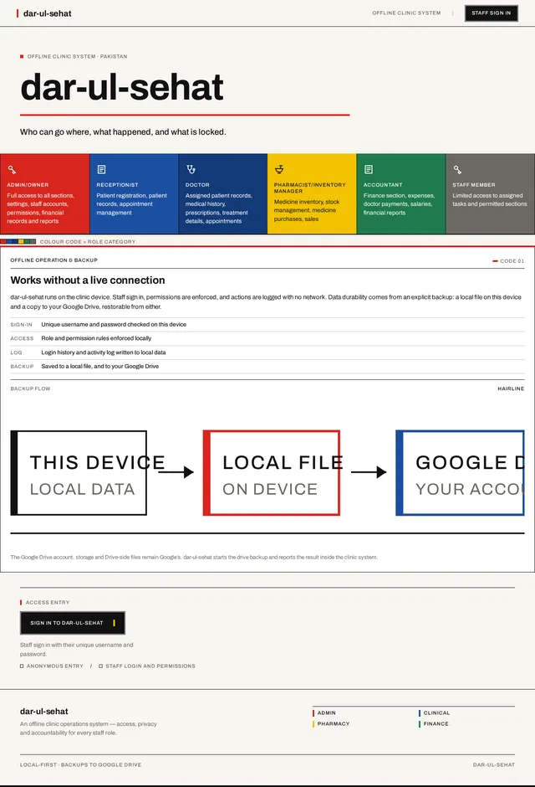The width and height of the screenshot is (535, 787).
Task: Click the HAIRLINE label
Action: click(511, 388)
